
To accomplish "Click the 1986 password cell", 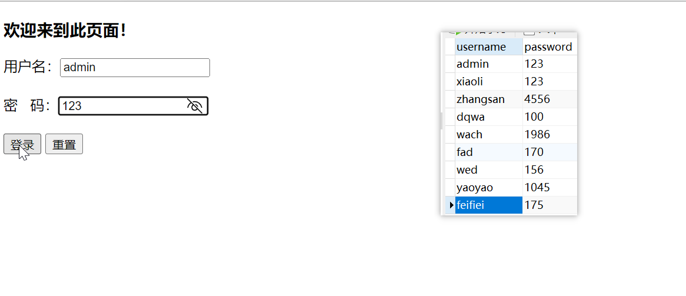I will 549,134.
